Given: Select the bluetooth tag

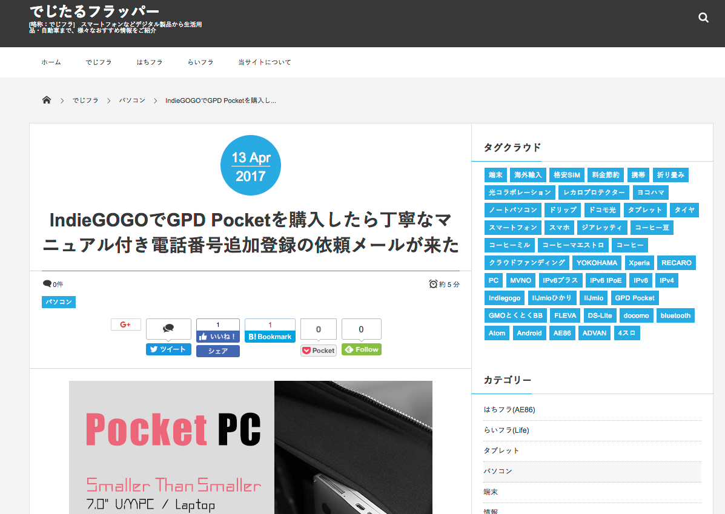Looking at the screenshot, I should click(675, 315).
